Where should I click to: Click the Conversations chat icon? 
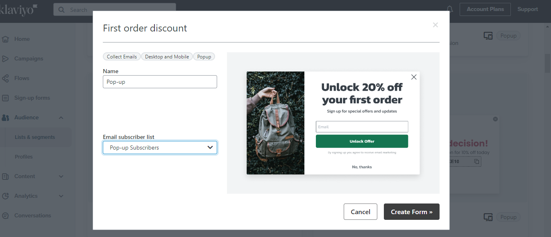click(x=5, y=216)
